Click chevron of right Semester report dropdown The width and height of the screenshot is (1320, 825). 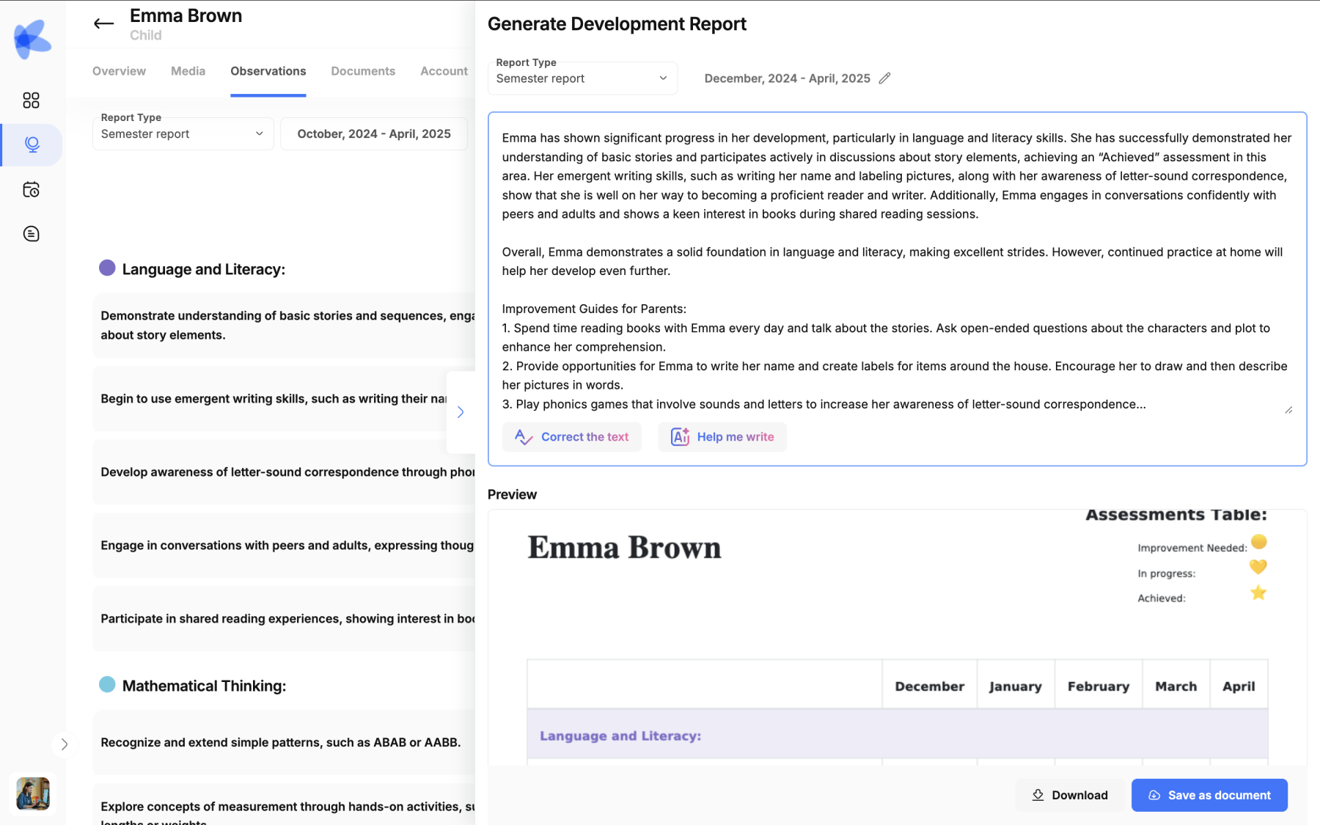point(663,78)
